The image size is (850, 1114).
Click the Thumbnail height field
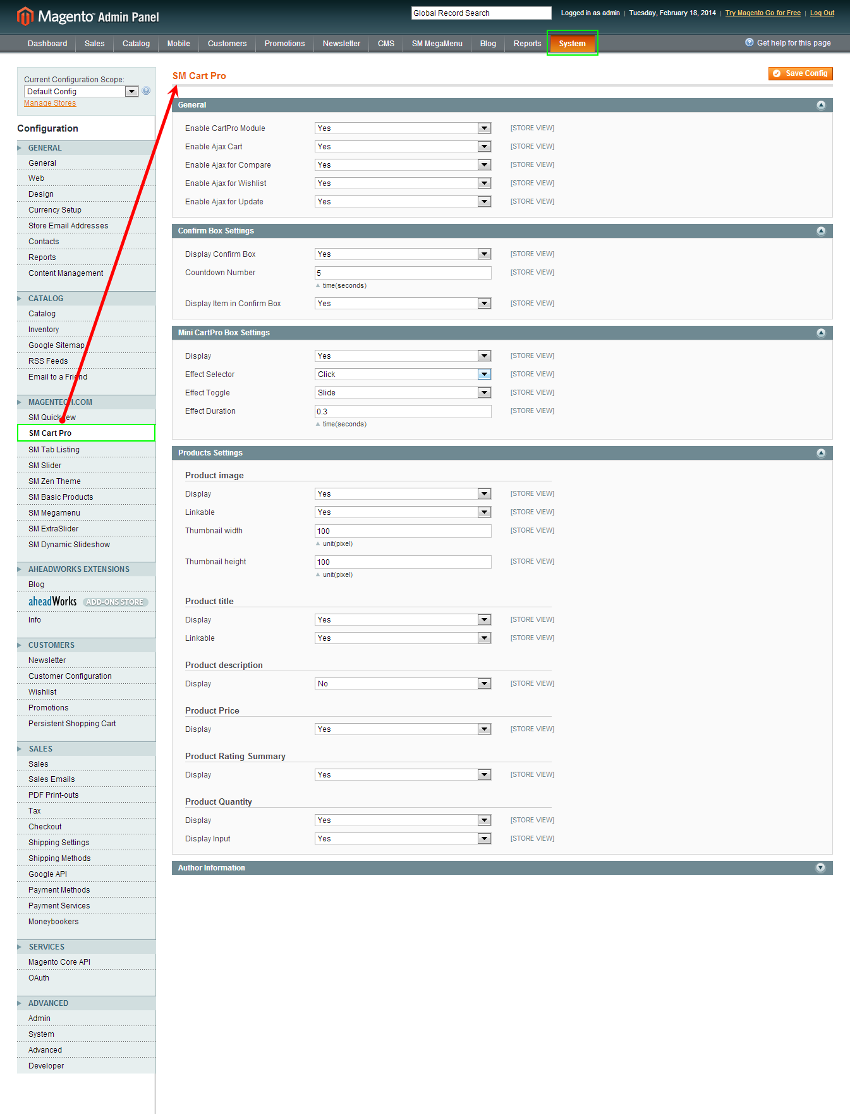click(x=403, y=562)
